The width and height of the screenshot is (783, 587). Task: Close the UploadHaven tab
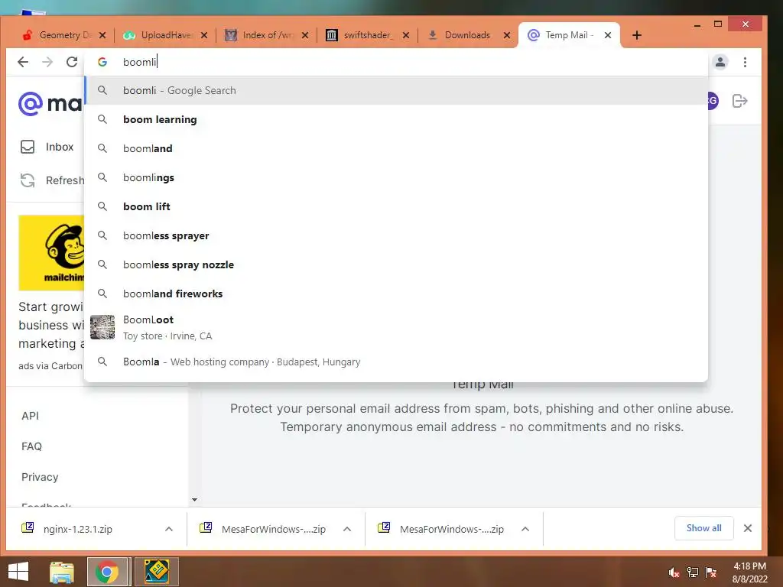(203, 35)
